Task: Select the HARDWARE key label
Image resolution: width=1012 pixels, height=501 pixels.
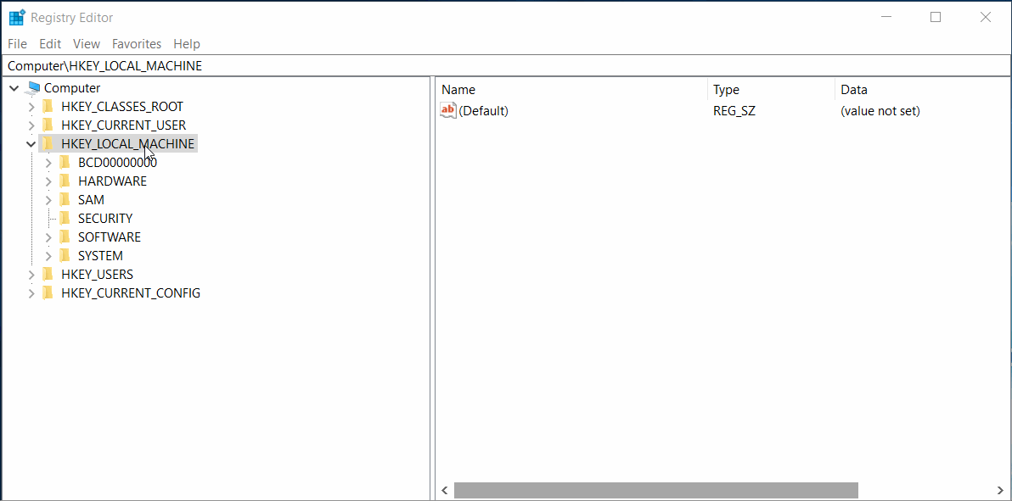Action: click(112, 181)
